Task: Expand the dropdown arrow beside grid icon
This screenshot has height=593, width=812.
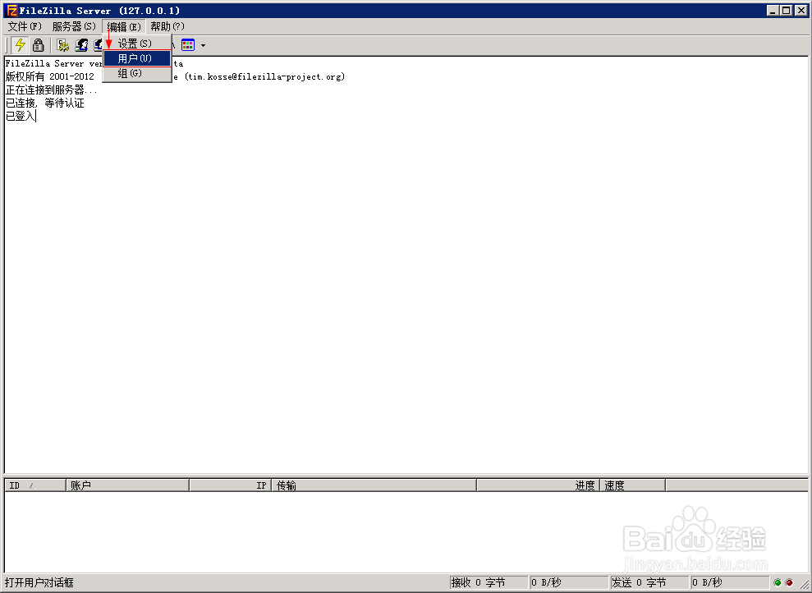Action: (203, 45)
